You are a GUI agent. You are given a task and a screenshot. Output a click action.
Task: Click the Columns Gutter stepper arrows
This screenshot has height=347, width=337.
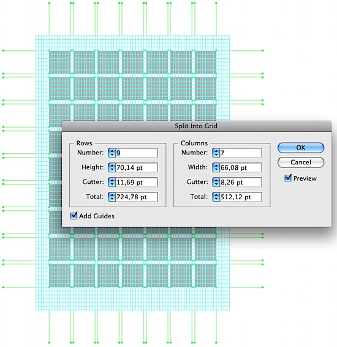point(216,182)
